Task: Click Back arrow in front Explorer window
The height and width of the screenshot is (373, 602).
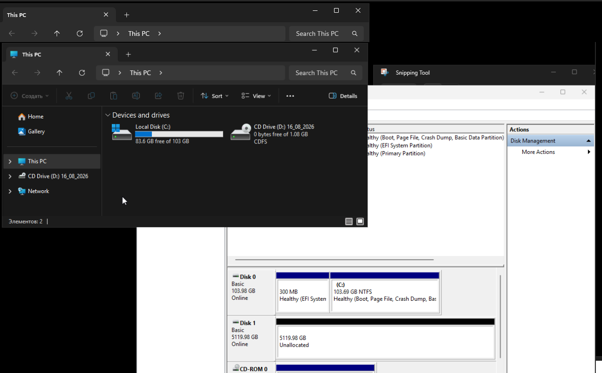Action: [15, 73]
